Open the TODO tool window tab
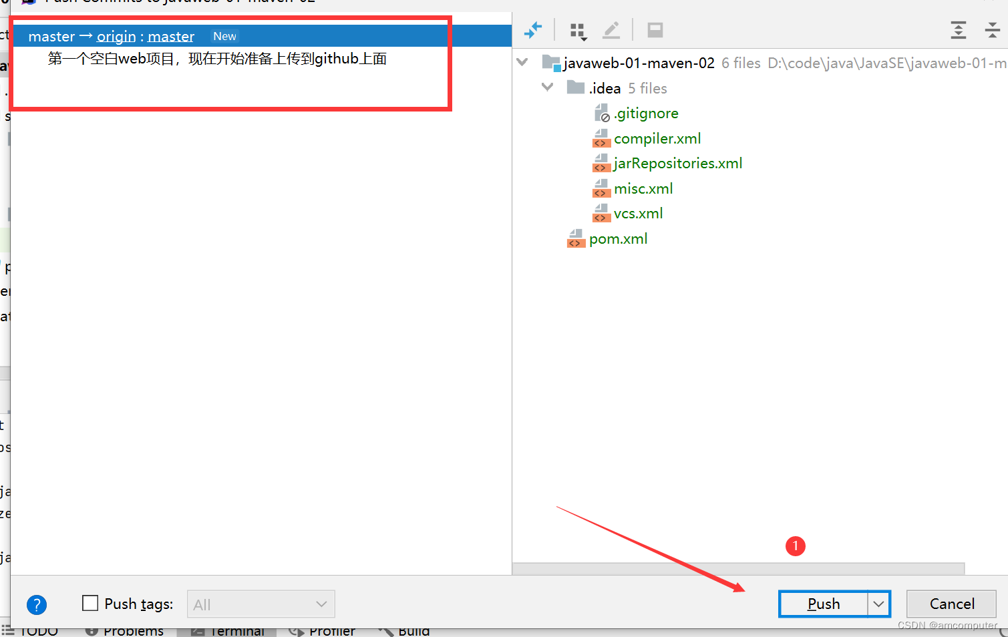The width and height of the screenshot is (1008, 637). [x=30, y=631]
